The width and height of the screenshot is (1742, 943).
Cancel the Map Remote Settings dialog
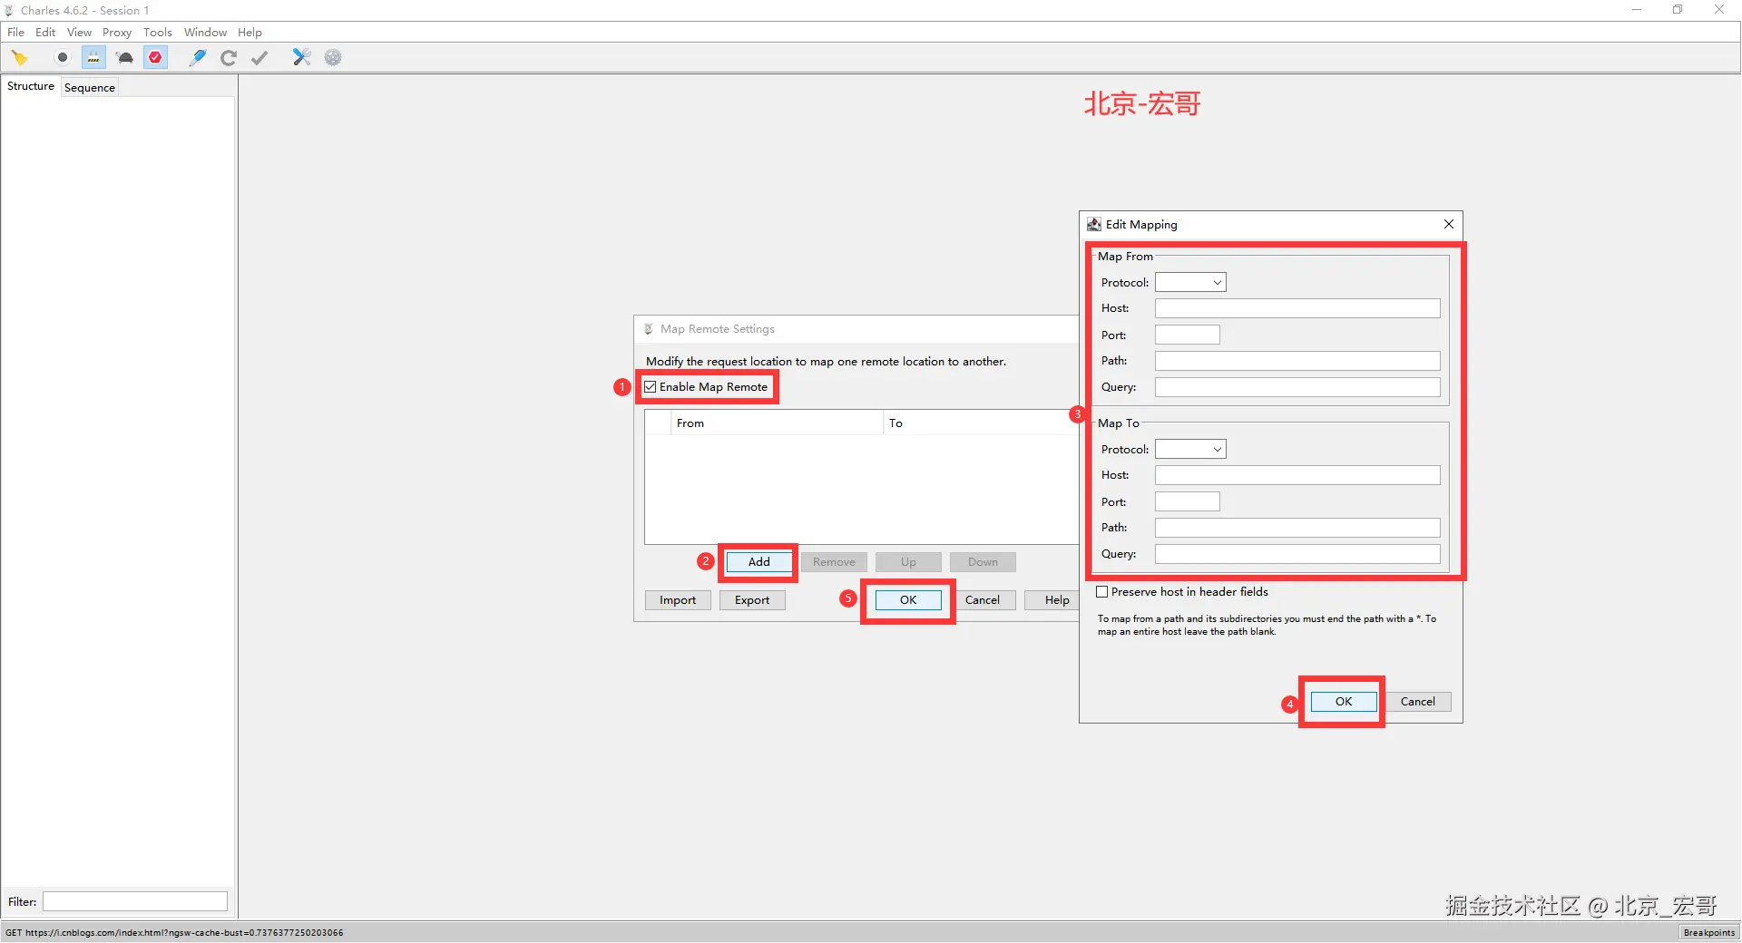coord(983,600)
